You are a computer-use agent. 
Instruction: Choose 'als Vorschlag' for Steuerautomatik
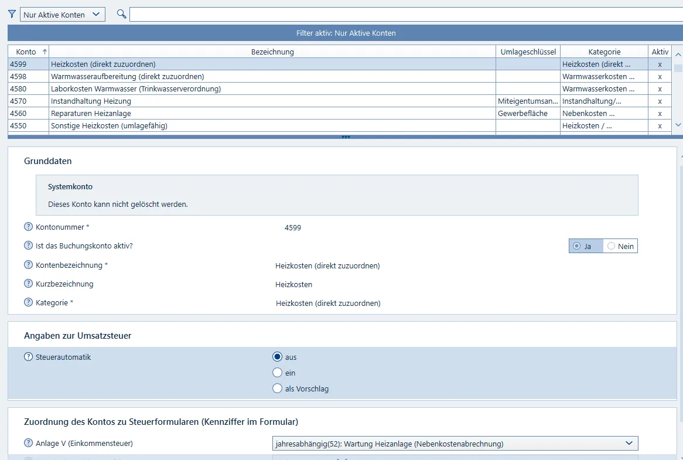pyautogui.click(x=278, y=389)
